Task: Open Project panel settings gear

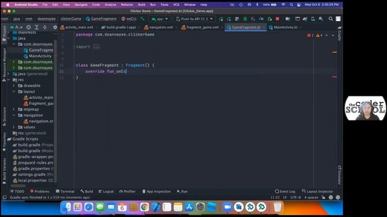Action: point(55,27)
